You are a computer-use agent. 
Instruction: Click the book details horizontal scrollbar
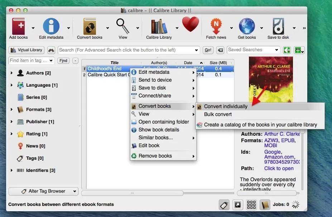click(x=267, y=193)
